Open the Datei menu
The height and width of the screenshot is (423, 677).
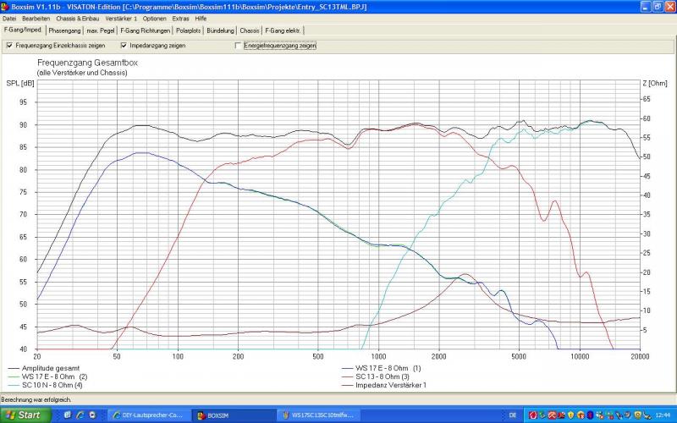9,18
